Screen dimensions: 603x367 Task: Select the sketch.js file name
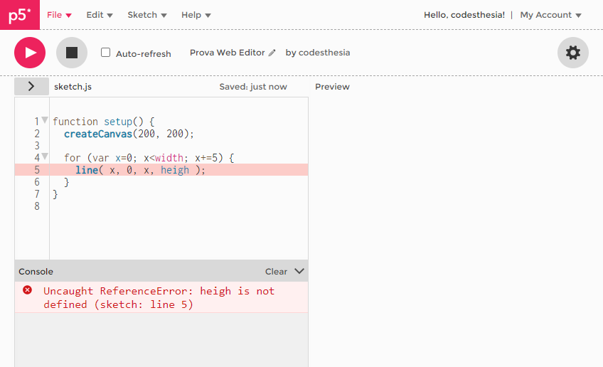coord(73,87)
